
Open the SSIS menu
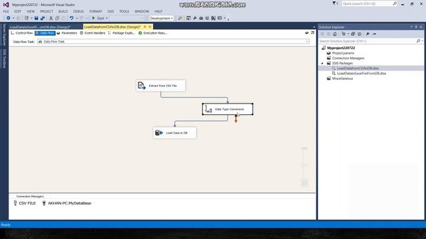click(x=110, y=11)
